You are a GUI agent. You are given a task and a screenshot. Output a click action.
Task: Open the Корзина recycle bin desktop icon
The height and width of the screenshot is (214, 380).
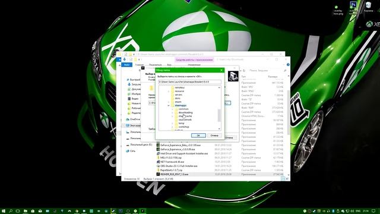coord(368,7)
